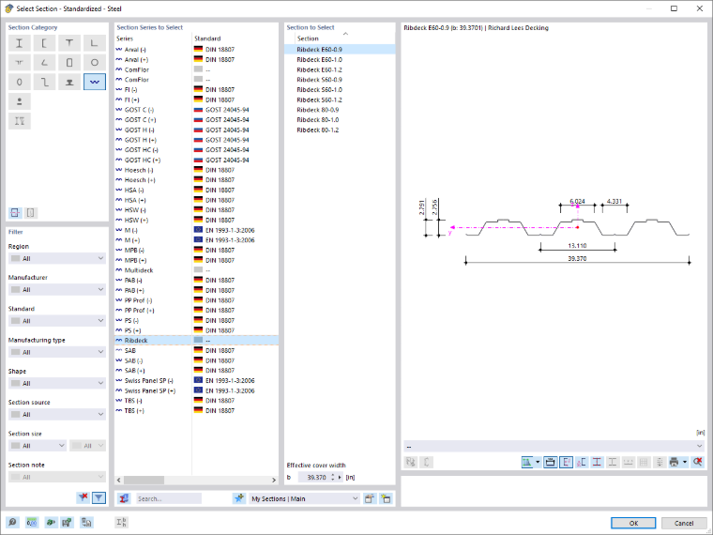
Task: Click the Series column header
Action: click(x=125, y=38)
